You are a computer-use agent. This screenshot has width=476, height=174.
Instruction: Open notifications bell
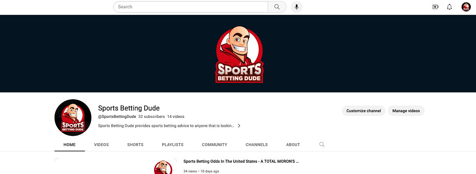(x=449, y=7)
